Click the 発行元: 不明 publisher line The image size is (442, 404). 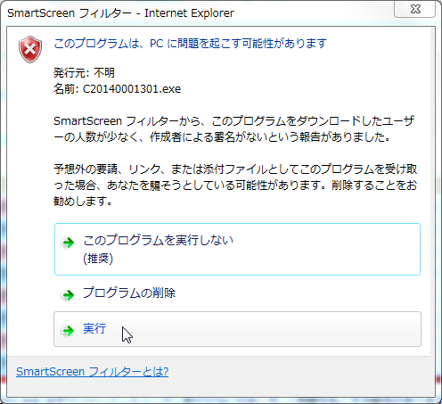point(84,72)
